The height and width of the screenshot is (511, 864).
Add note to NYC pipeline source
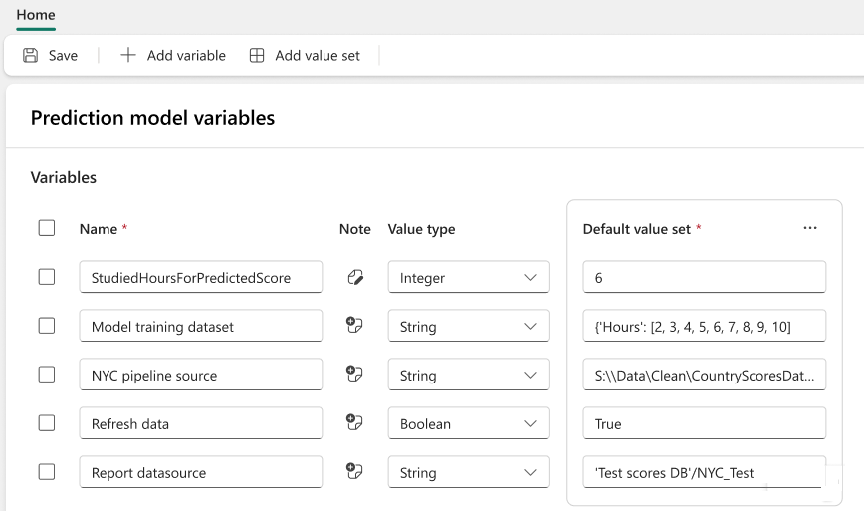pos(354,375)
